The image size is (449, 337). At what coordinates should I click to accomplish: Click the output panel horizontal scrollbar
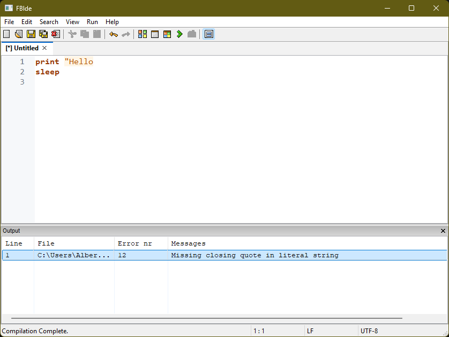207,318
